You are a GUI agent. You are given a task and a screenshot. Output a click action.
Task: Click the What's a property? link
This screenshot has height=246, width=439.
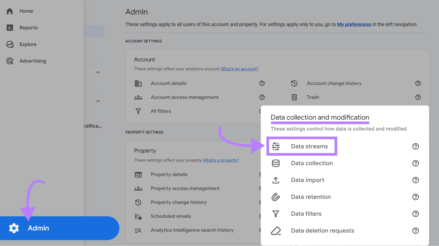(221, 160)
